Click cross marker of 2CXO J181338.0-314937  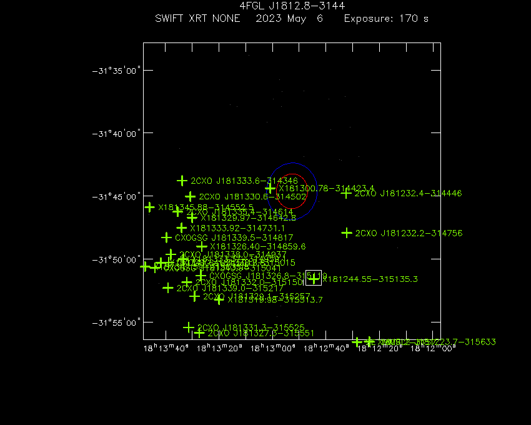point(171,254)
